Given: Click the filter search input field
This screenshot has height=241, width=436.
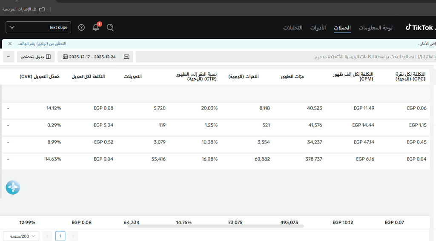Looking at the screenshot, I should click(286, 57).
